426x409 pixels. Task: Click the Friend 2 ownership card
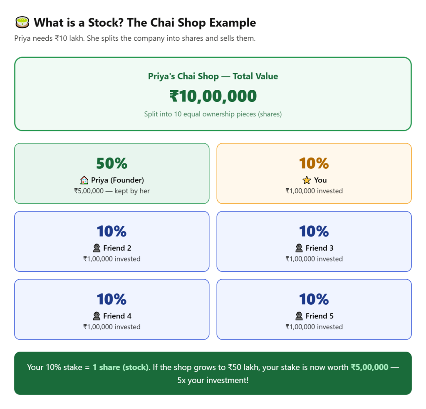click(x=111, y=241)
